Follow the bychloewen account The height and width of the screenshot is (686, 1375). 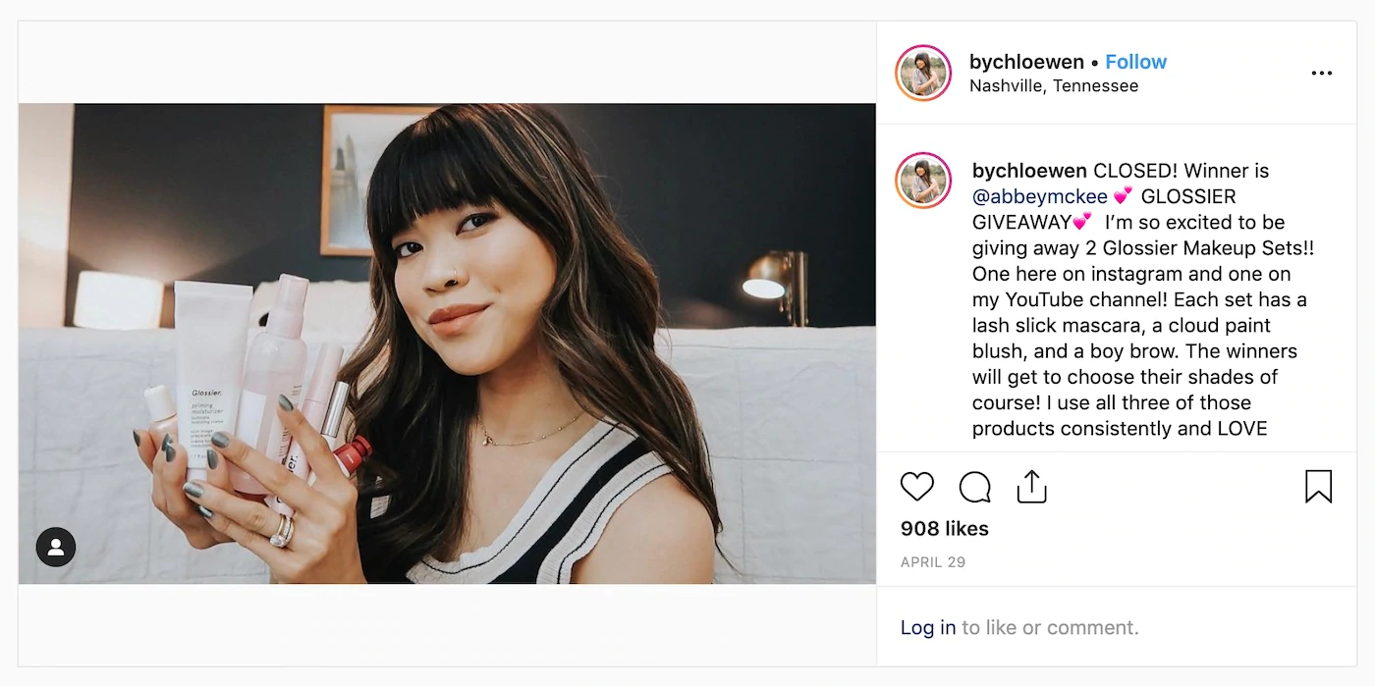point(1135,62)
